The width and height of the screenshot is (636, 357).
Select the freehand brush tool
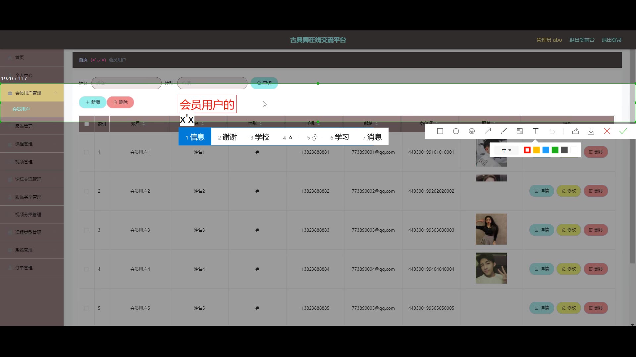tap(503, 131)
